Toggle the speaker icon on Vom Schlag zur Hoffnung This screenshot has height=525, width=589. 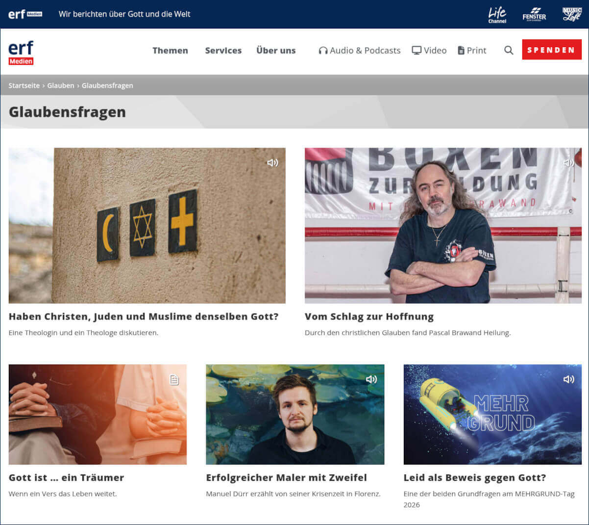click(x=568, y=162)
